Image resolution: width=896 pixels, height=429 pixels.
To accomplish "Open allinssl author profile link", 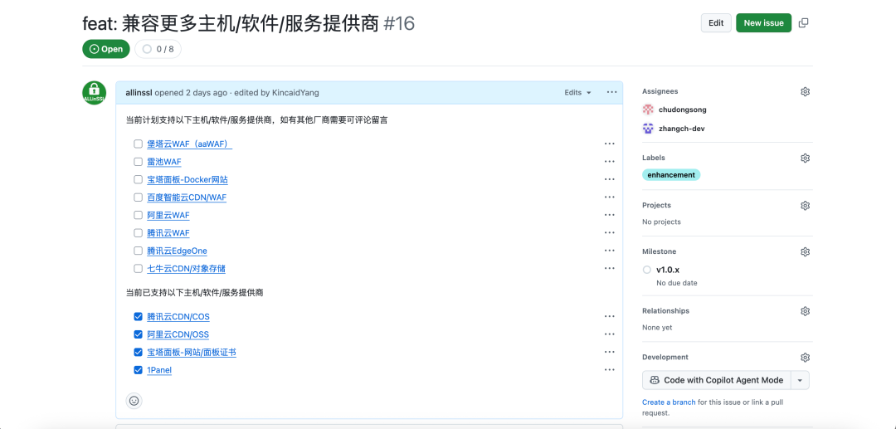I will [139, 93].
